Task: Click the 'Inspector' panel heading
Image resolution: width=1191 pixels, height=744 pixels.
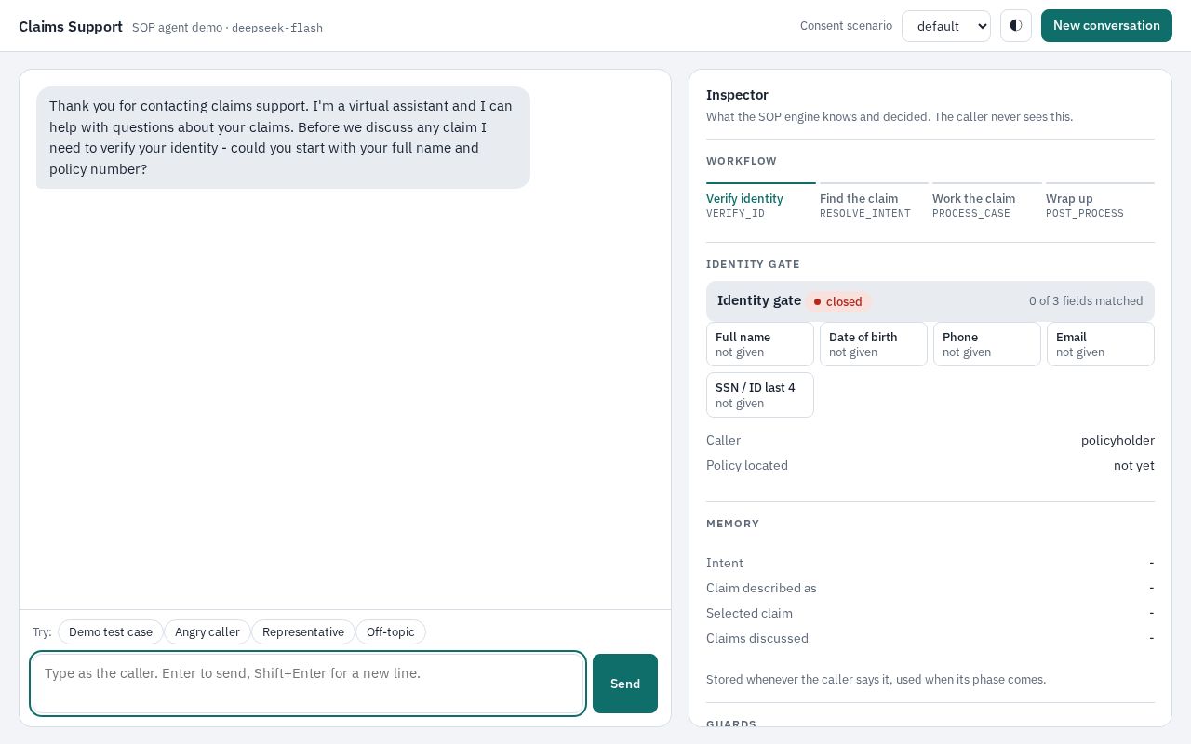Action: tap(737, 95)
